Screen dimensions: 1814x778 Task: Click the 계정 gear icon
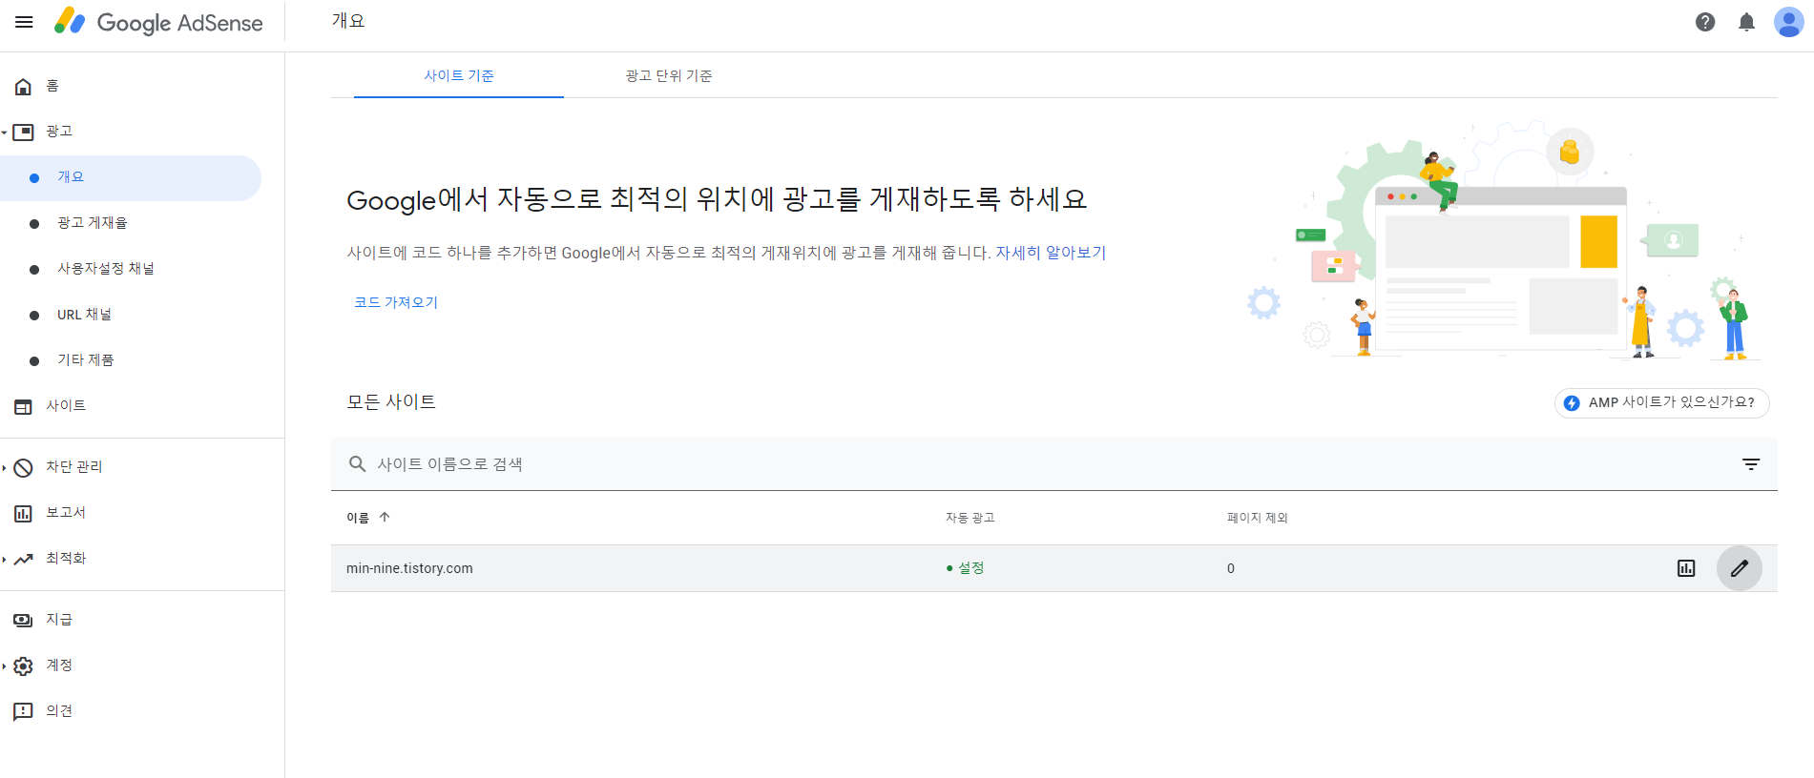(24, 666)
